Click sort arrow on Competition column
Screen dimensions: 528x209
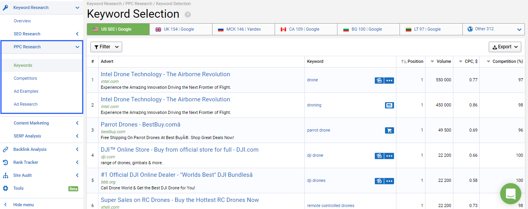(x=488, y=62)
